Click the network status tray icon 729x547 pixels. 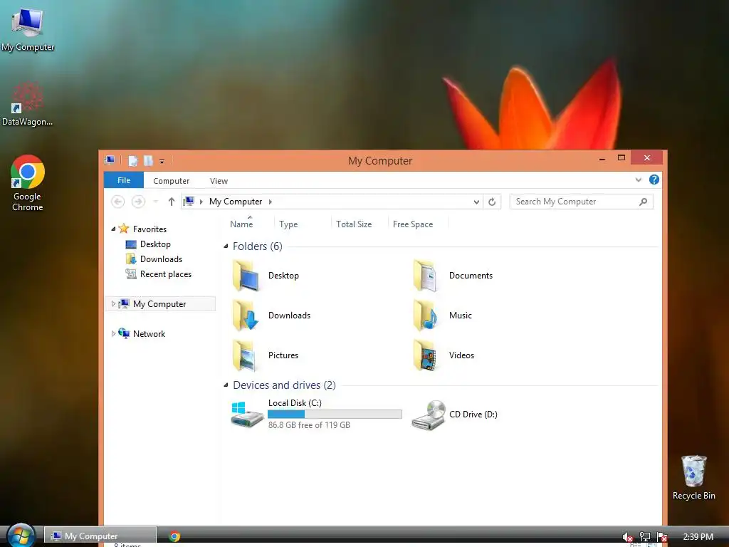pos(644,537)
